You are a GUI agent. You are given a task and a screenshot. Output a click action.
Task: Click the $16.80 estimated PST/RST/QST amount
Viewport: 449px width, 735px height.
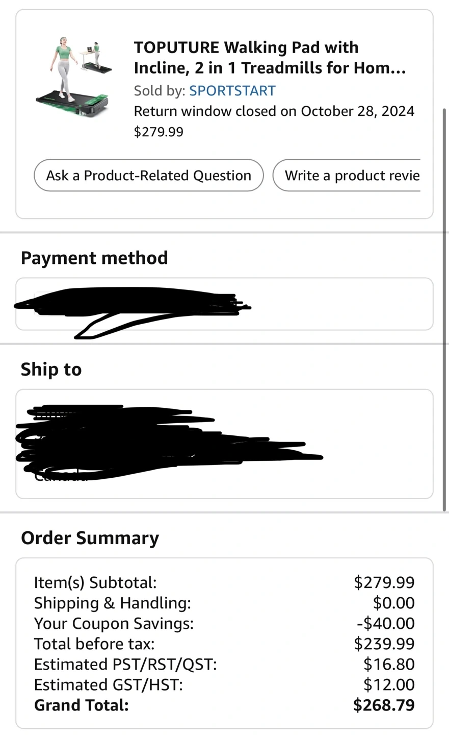(x=389, y=664)
